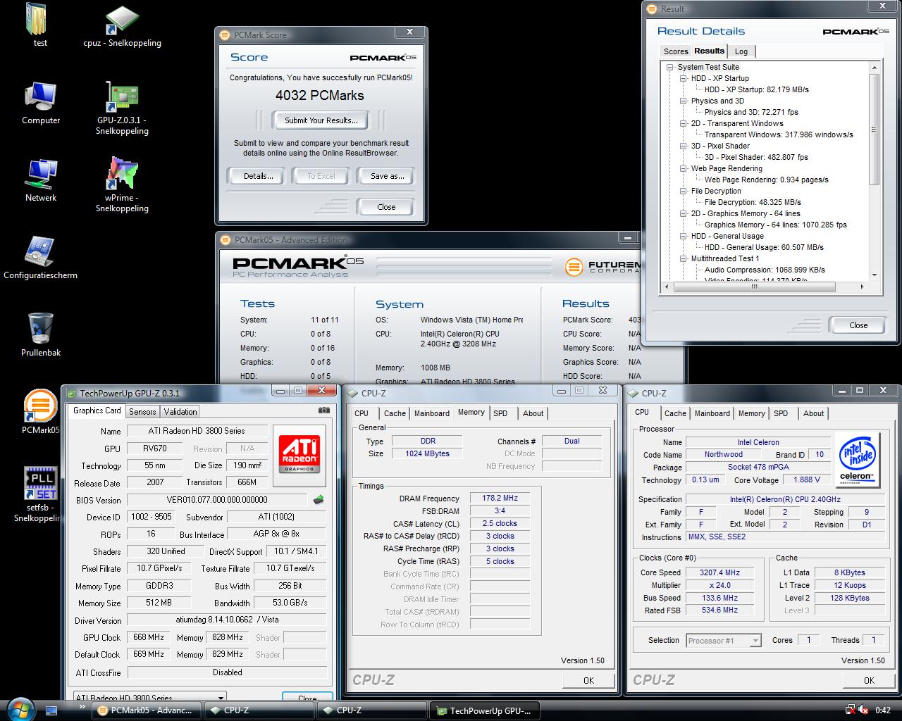Open About tab in CPU-Z processor window
Viewport: 902px width, 721px height.
point(813,413)
